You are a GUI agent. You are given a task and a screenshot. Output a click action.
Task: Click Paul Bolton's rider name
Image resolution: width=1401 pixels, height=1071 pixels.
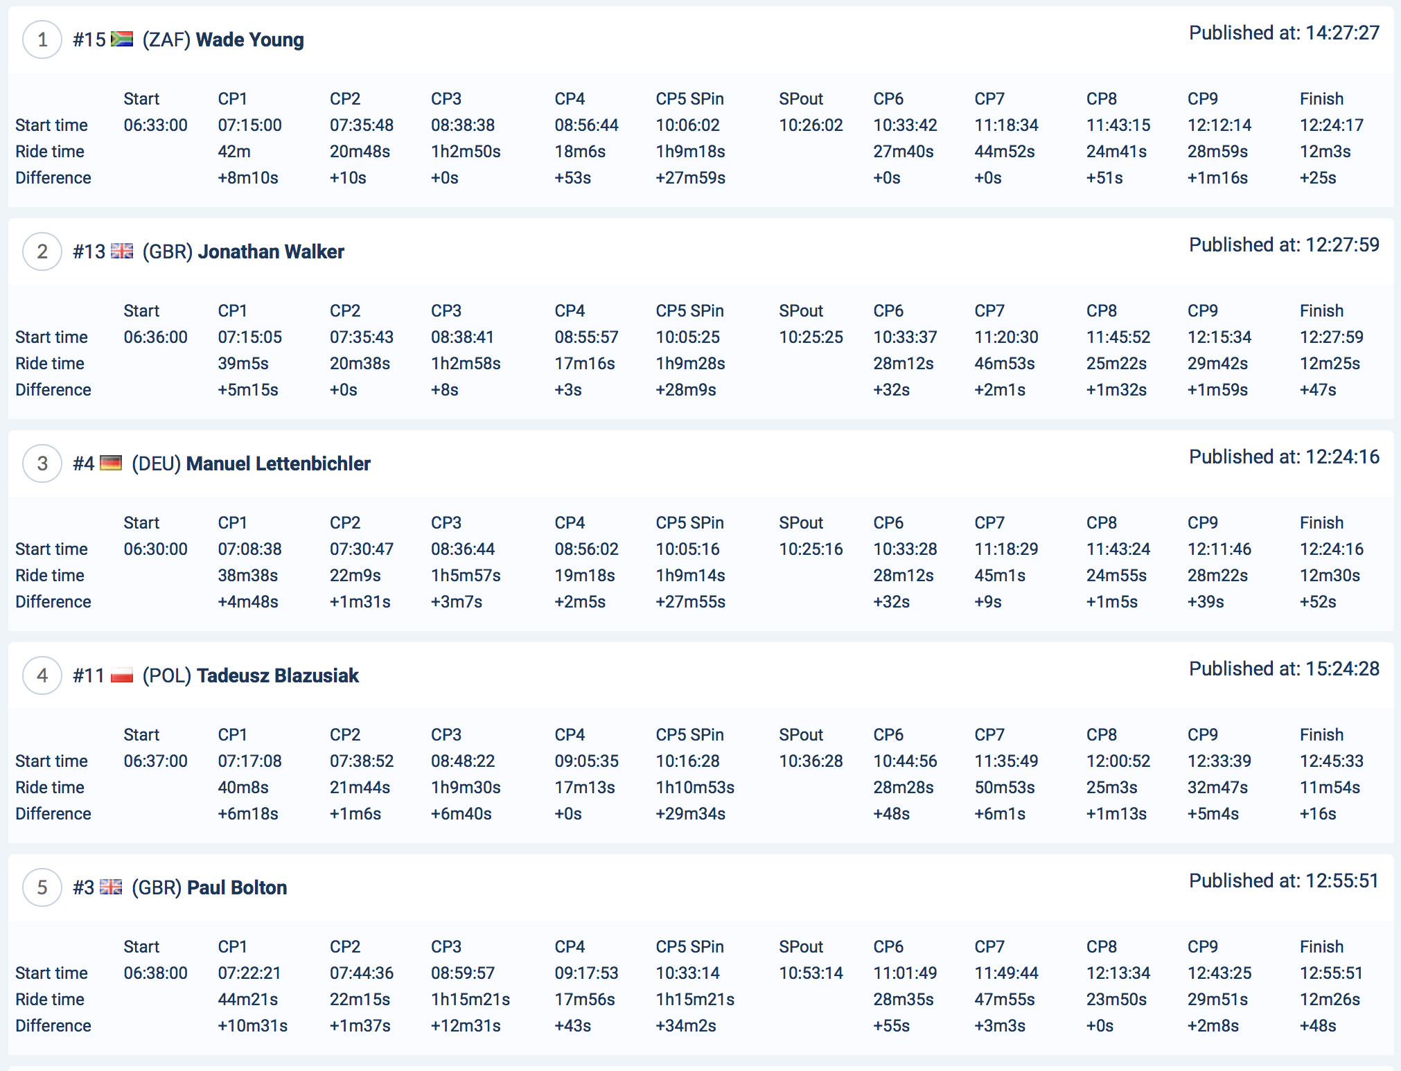click(236, 887)
